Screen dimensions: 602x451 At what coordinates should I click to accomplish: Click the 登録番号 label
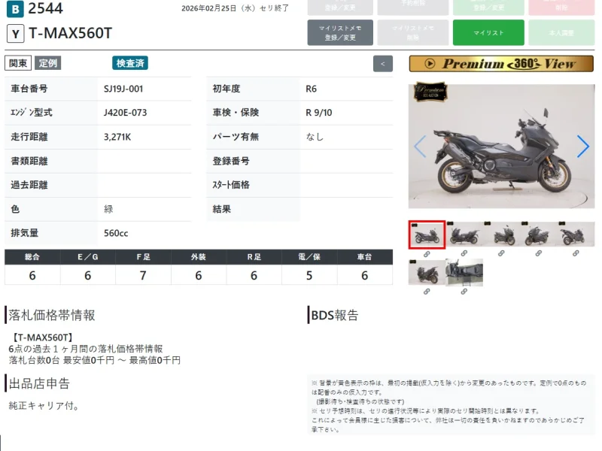click(231, 161)
